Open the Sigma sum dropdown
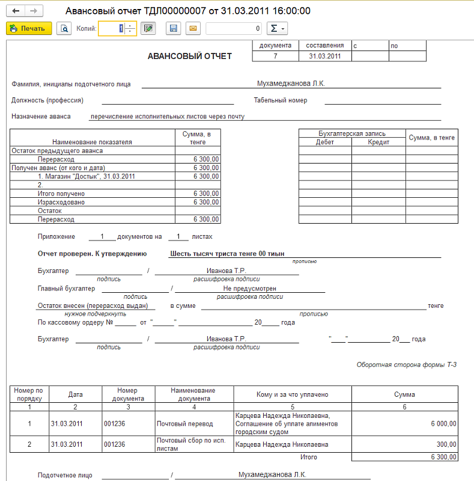The height and width of the screenshot is (481, 474). click(x=277, y=28)
